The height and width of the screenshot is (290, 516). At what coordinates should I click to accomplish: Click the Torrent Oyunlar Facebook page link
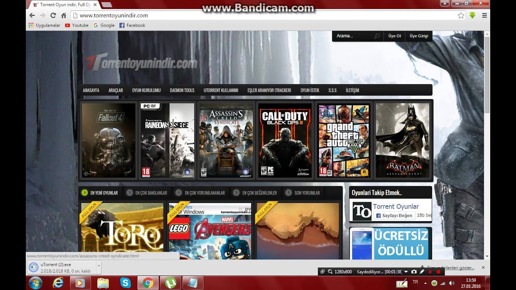396,207
